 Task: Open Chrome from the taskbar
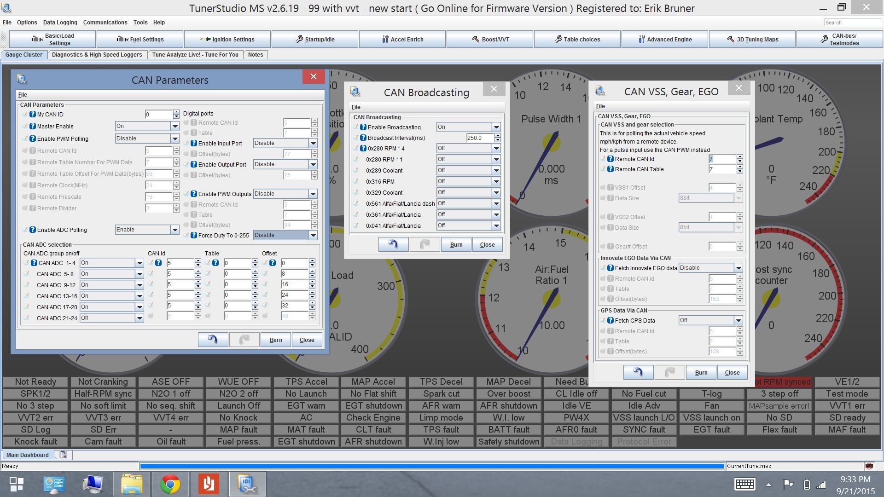[170, 484]
